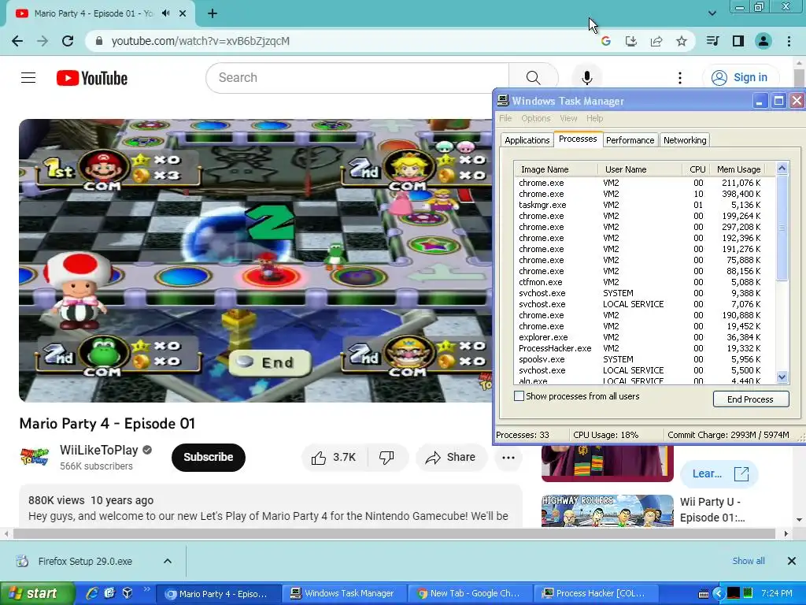Image resolution: width=806 pixels, height=605 pixels.
Task: Click Show all downloads link
Action: (749, 561)
